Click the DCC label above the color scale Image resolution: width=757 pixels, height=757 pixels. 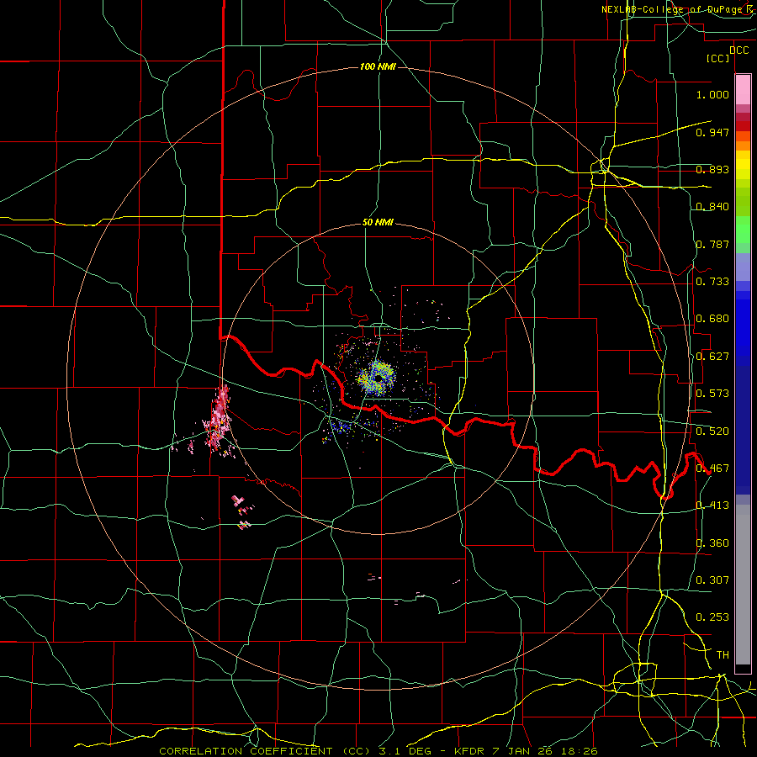[739, 50]
